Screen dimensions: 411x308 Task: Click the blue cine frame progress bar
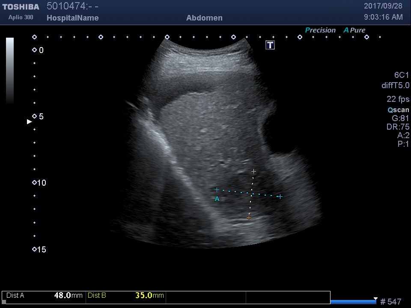(353, 302)
